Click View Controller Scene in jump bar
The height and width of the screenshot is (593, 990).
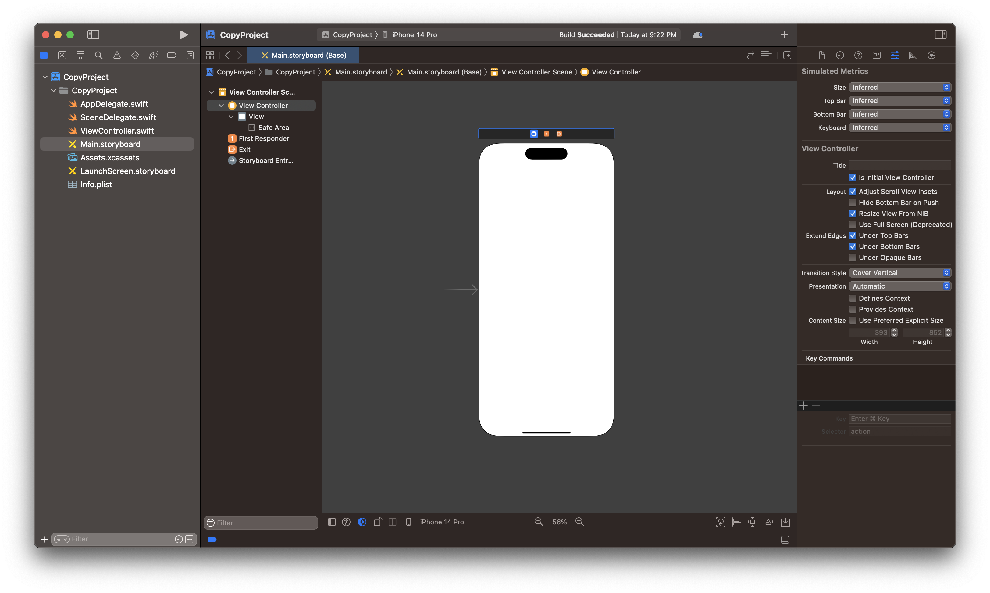click(536, 72)
